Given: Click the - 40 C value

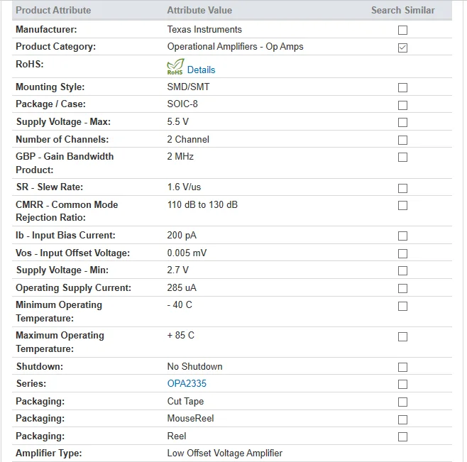Looking at the screenshot, I should pos(180,304).
